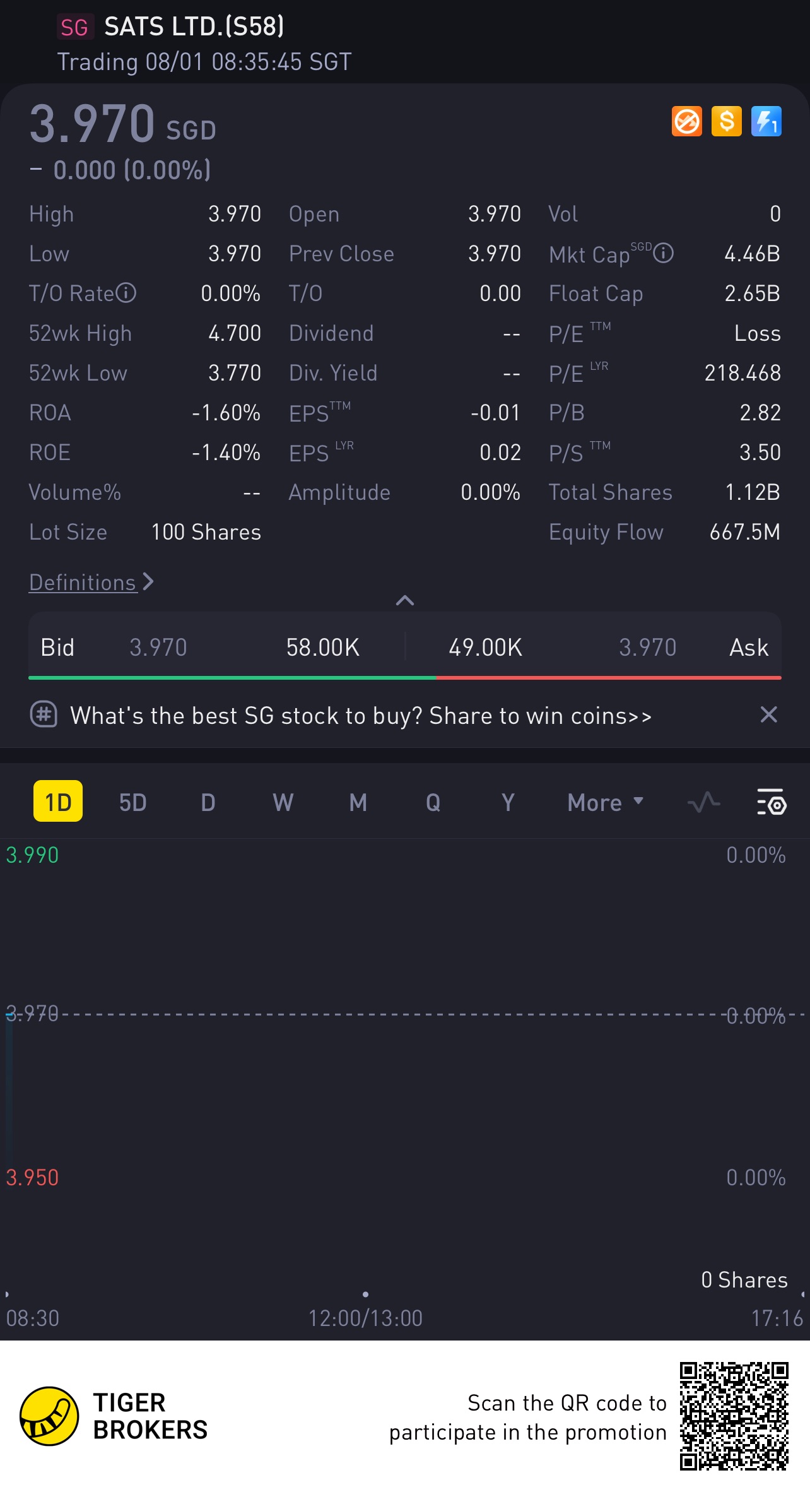Tap the chart indicator wave icon
810x1492 pixels.
coord(703,802)
